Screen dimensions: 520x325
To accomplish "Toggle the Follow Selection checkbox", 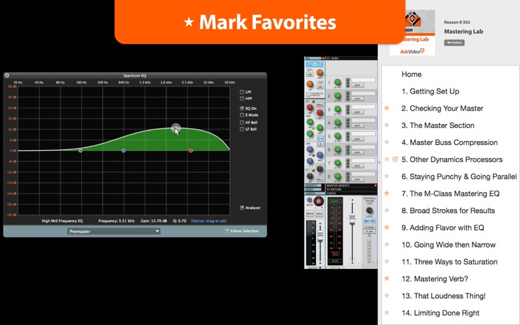I will coord(227,231).
